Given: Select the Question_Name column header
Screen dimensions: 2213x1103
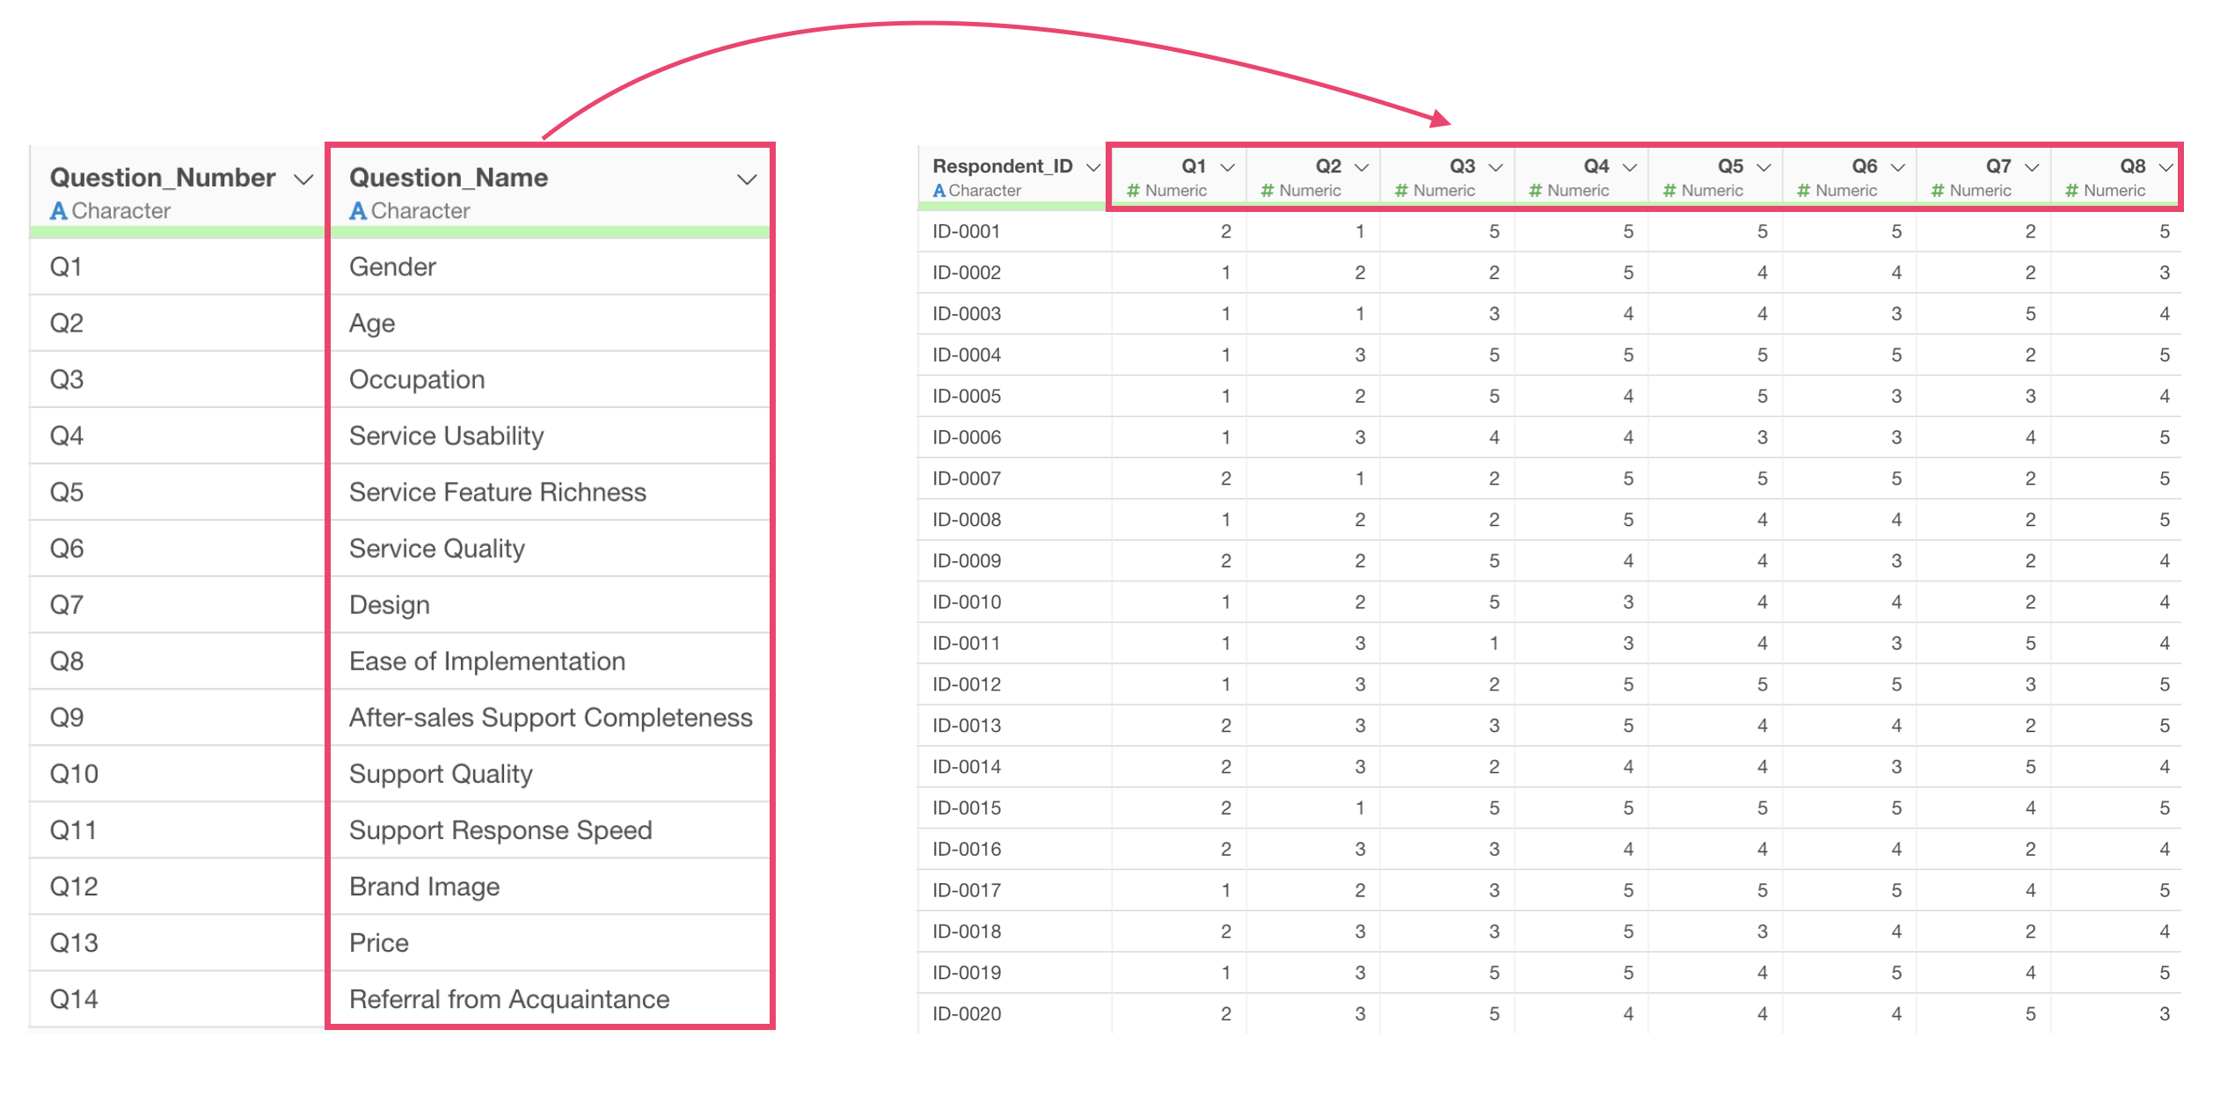Looking at the screenshot, I should coord(449,178).
